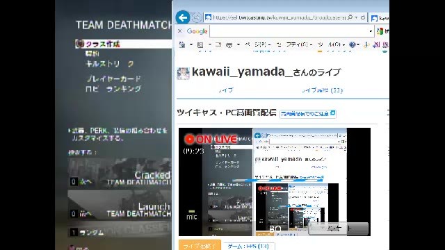Expand the Home button dropdown arrow
The height and width of the screenshot is (250, 445).
[191, 44]
